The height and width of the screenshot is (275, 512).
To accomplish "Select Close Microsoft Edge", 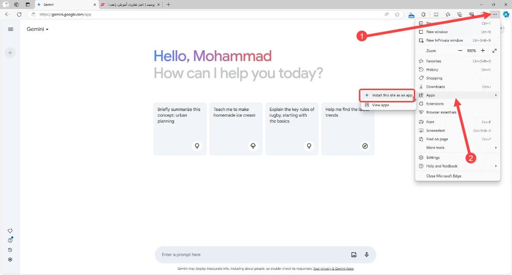I will [457, 176].
